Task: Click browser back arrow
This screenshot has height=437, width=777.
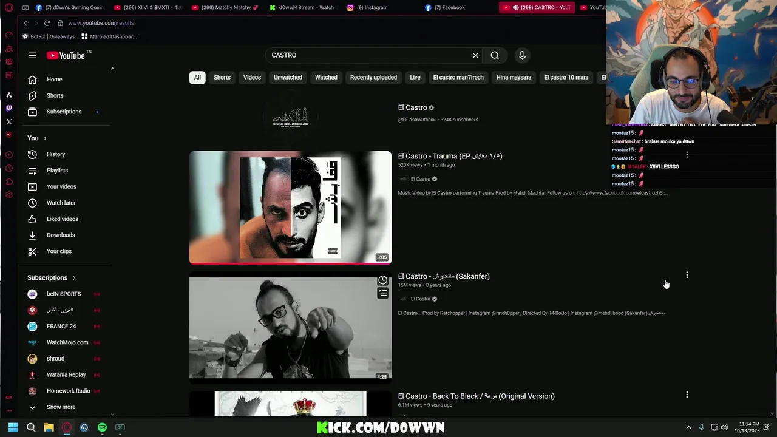Action: click(x=25, y=23)
